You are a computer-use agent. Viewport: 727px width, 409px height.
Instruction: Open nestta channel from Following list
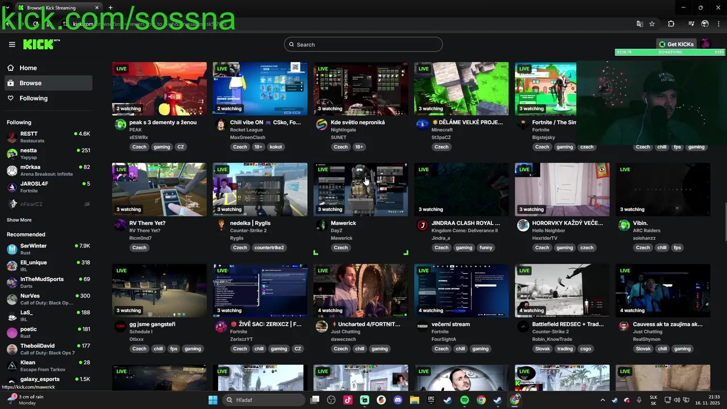coord(48,153)
